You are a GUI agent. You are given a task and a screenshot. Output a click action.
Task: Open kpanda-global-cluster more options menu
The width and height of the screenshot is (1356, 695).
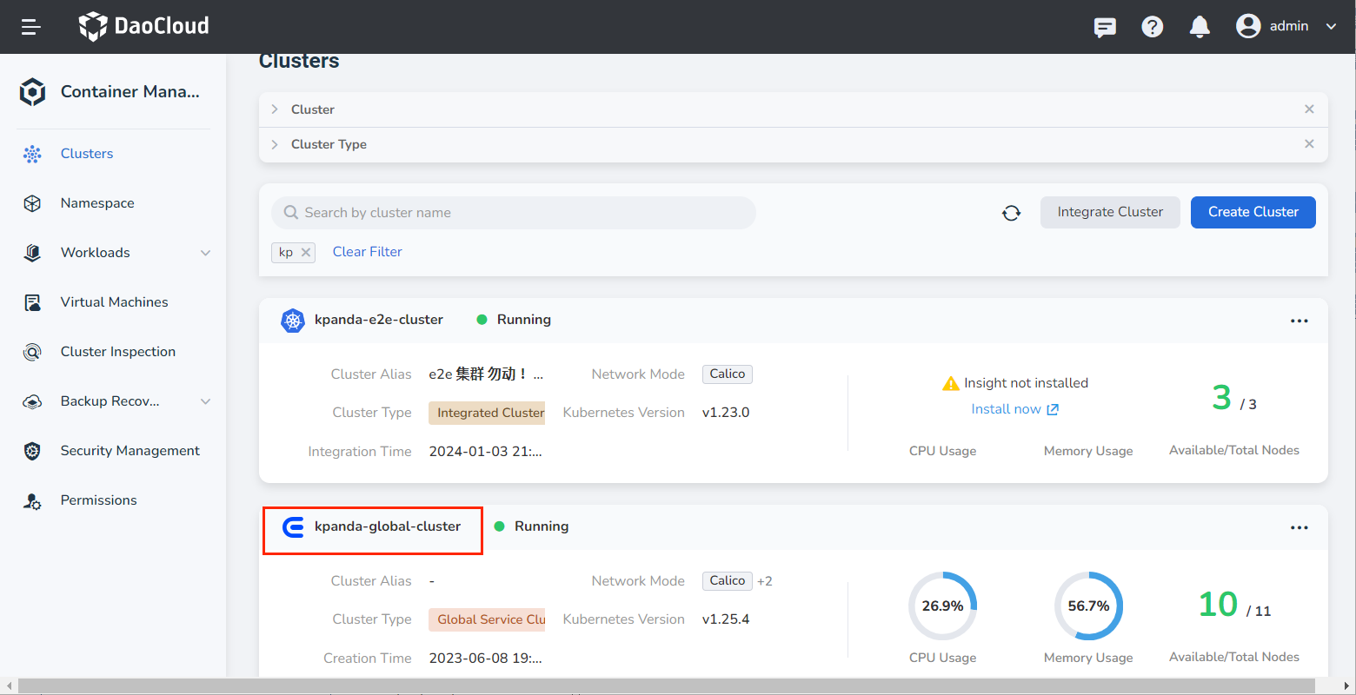pos(1299,527)
